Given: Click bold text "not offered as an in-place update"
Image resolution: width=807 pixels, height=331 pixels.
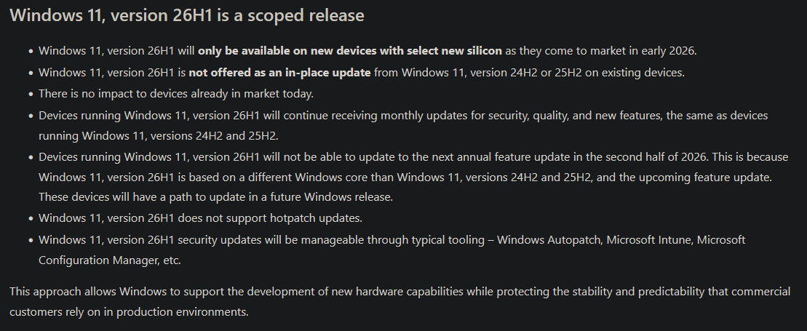Looking at the screenshot, I should click(x=280, y=72).
